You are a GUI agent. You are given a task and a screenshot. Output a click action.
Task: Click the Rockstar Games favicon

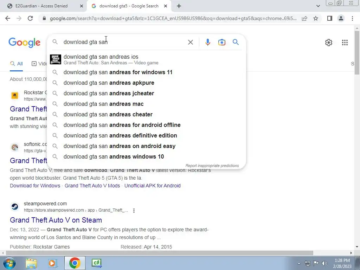tap(15, 96)
